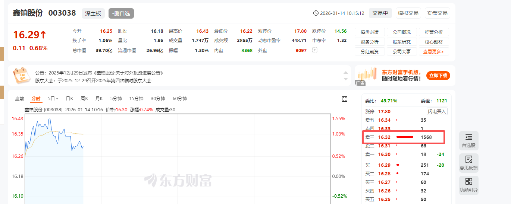Click the dashed plus icon beside 外盘
Screen dimensions: 511x204
click(315, 50)
